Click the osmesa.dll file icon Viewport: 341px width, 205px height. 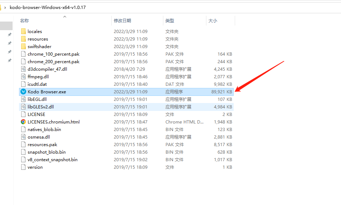point(23,137)
